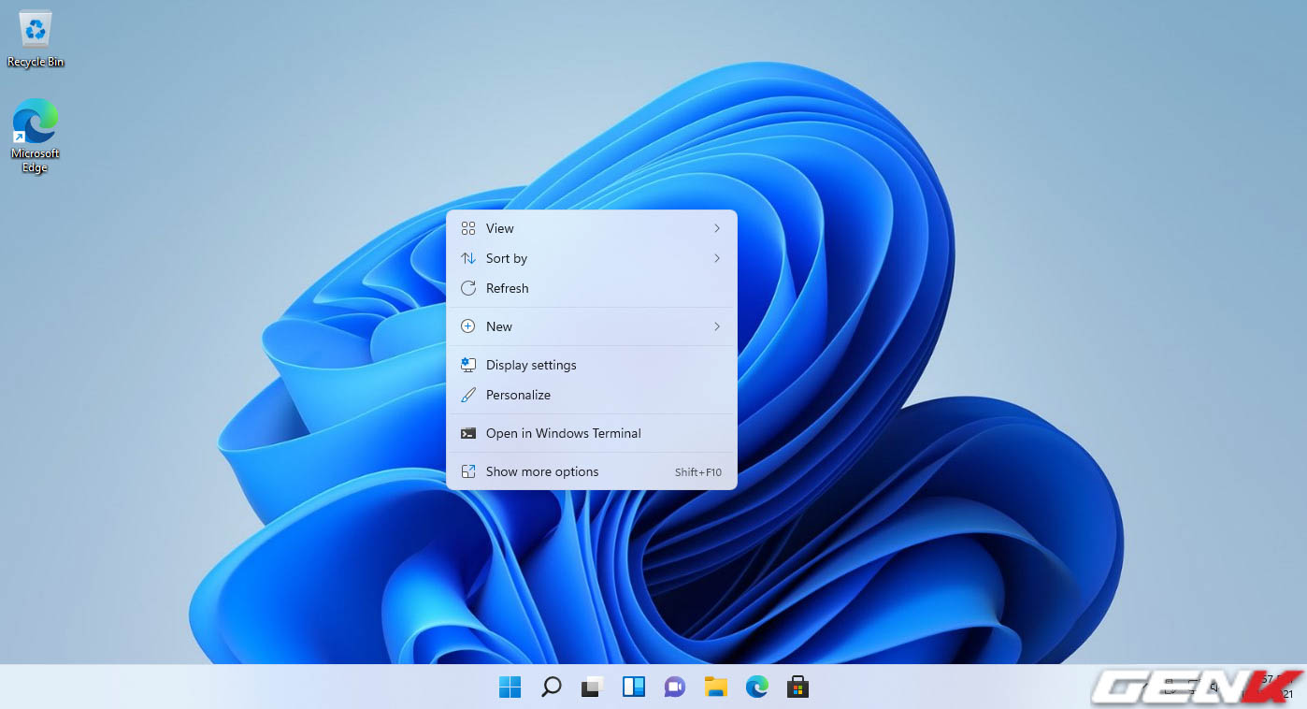The width and height of the screenshot is (1307, 709).
Task: Click the monitor icon next to Display settings
Action: coord(468,365)
